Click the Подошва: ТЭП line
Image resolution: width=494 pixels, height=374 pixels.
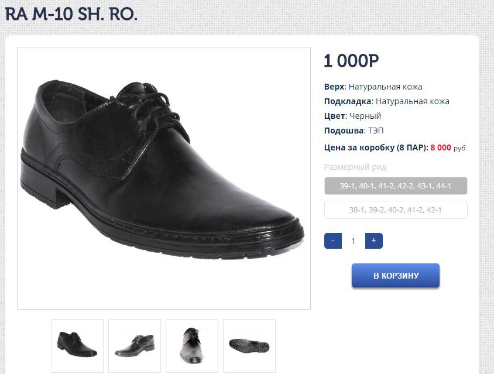pyautogui.click(x=354, y=131)
